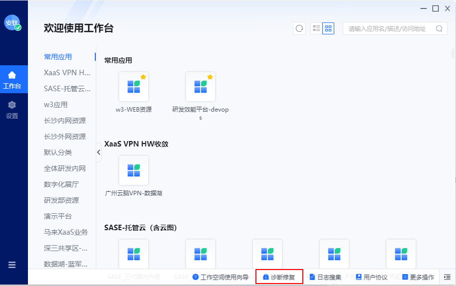The image size is (456, 286).
Task: Click 日志搜集 in the bottom bar
Action: tap(326, 277)
